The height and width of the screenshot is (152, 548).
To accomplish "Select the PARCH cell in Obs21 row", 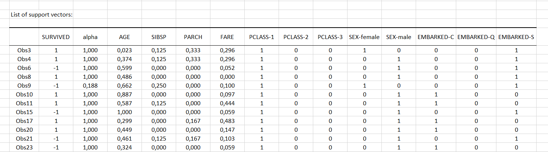I will pyautogui.click(x=193, y=139).
